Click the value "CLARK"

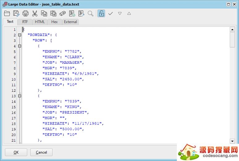(x=73, y=57)
